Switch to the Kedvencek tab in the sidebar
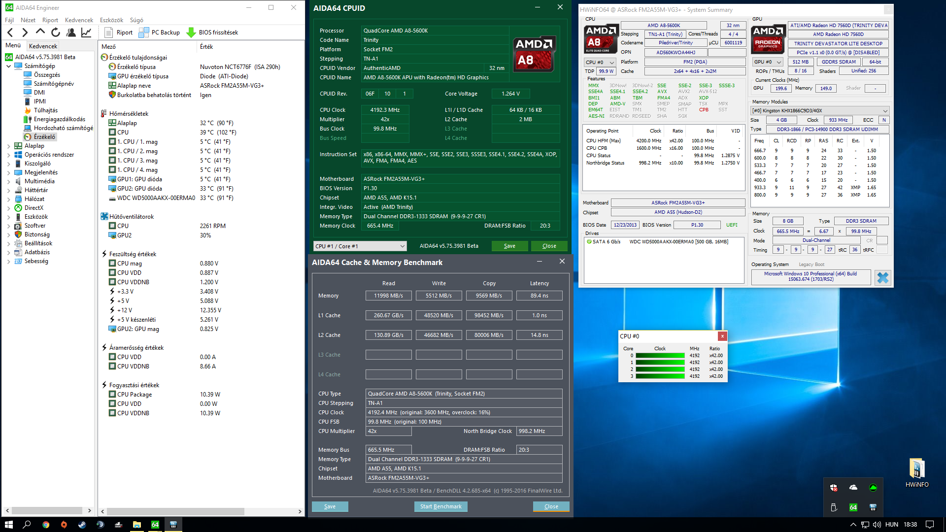The width and height of the screenshot is (946, 532). pyautogui.click(x=43, y=46)
